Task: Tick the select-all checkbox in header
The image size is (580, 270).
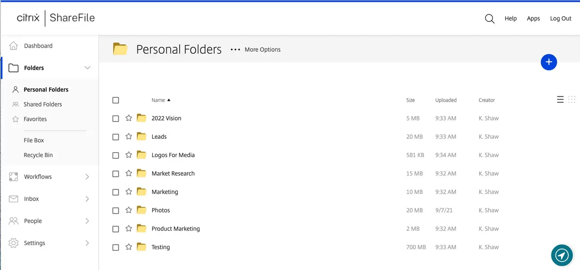Action: (x=116, y=100)
